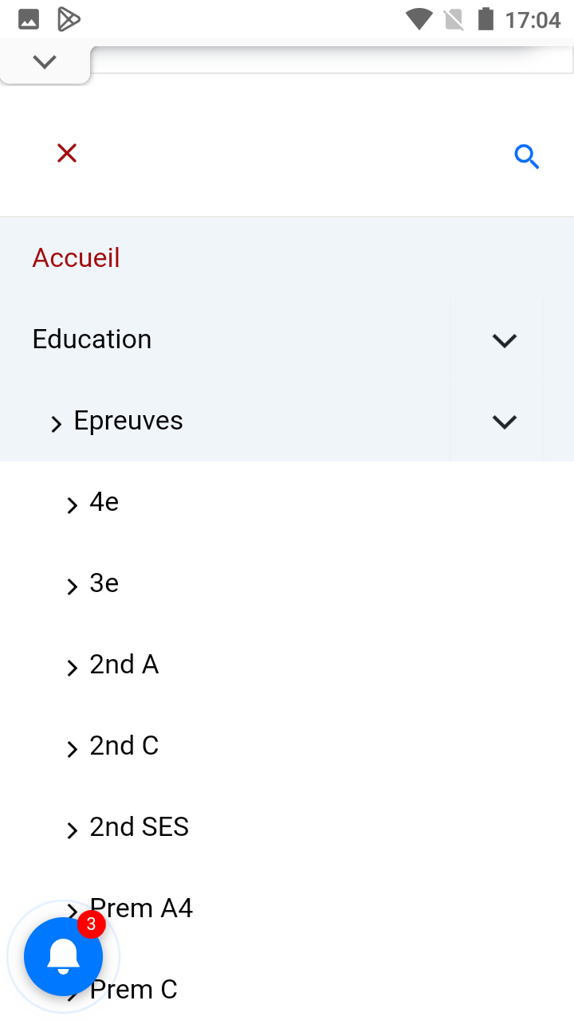
Task: Go to the Accueil page
Action: (x=76, y=258)
